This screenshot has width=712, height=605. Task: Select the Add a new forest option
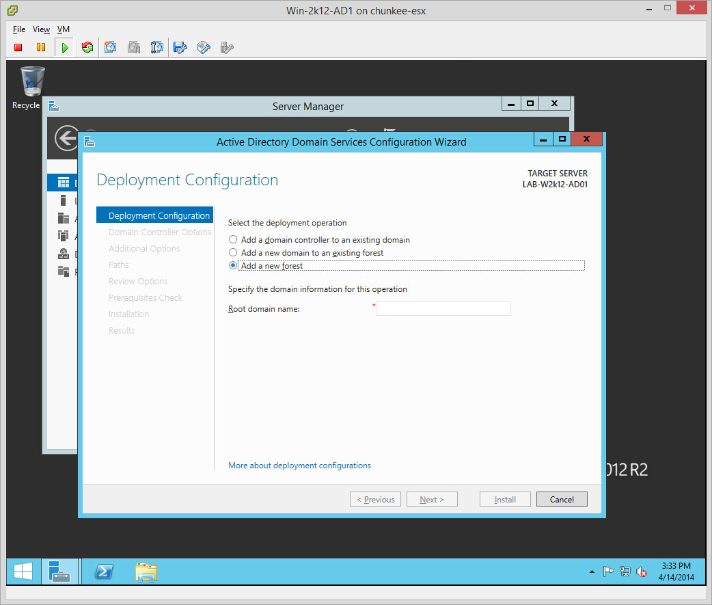pyautogui.click(x=234, y=266)
